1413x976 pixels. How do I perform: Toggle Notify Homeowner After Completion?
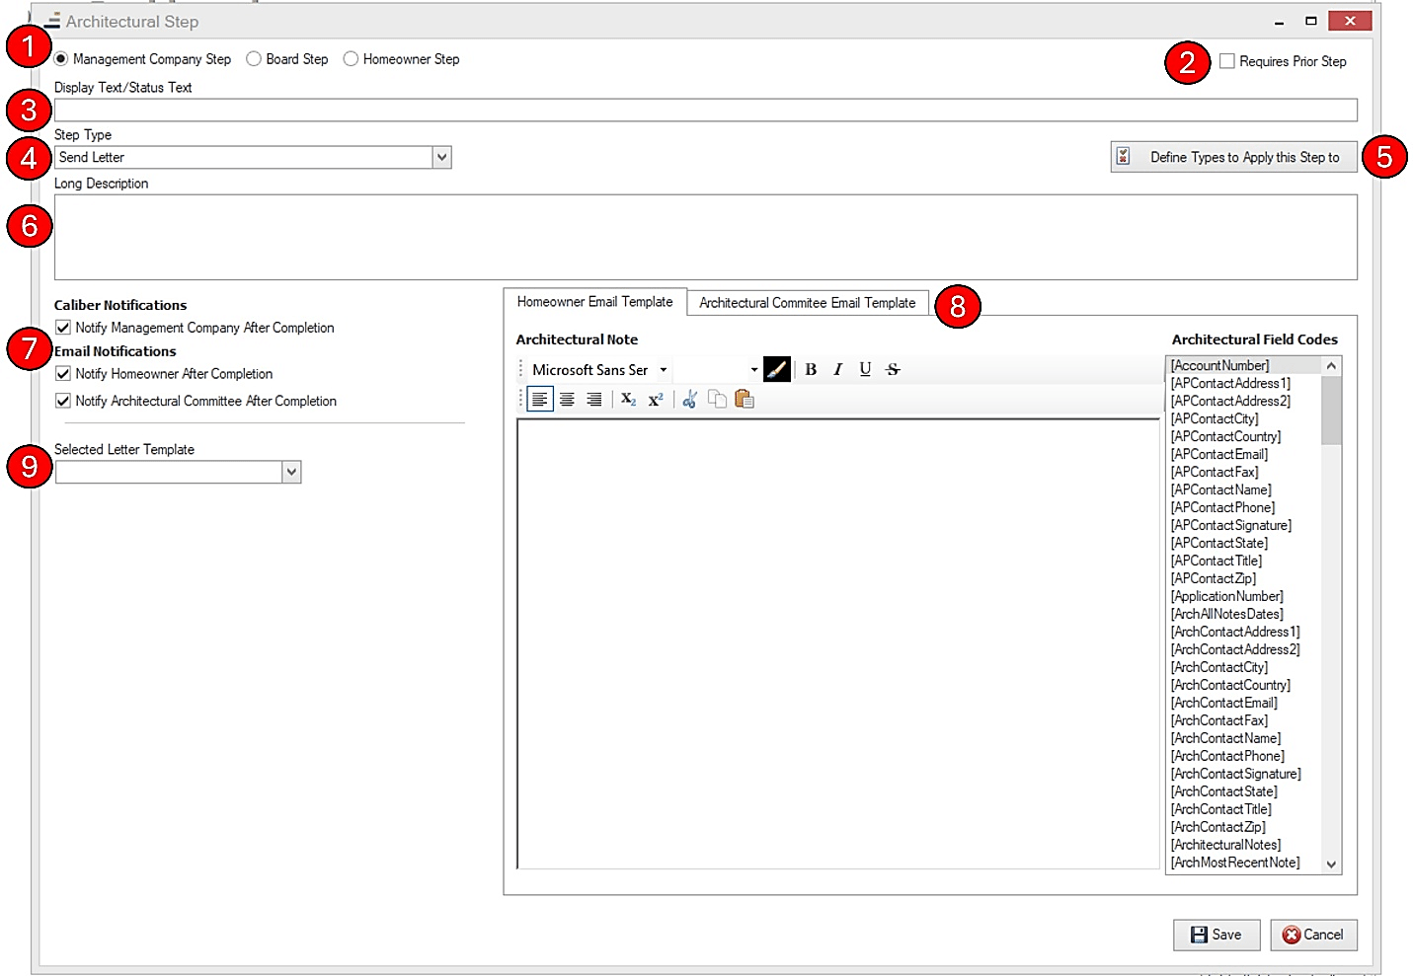pyautogui.click(x=63, y=374)
